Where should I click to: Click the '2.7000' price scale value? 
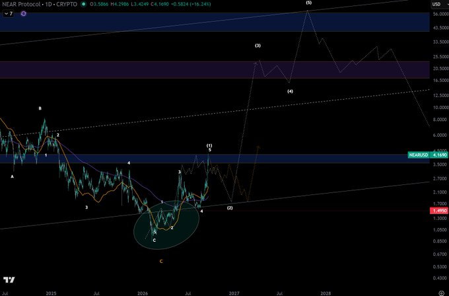441,178
